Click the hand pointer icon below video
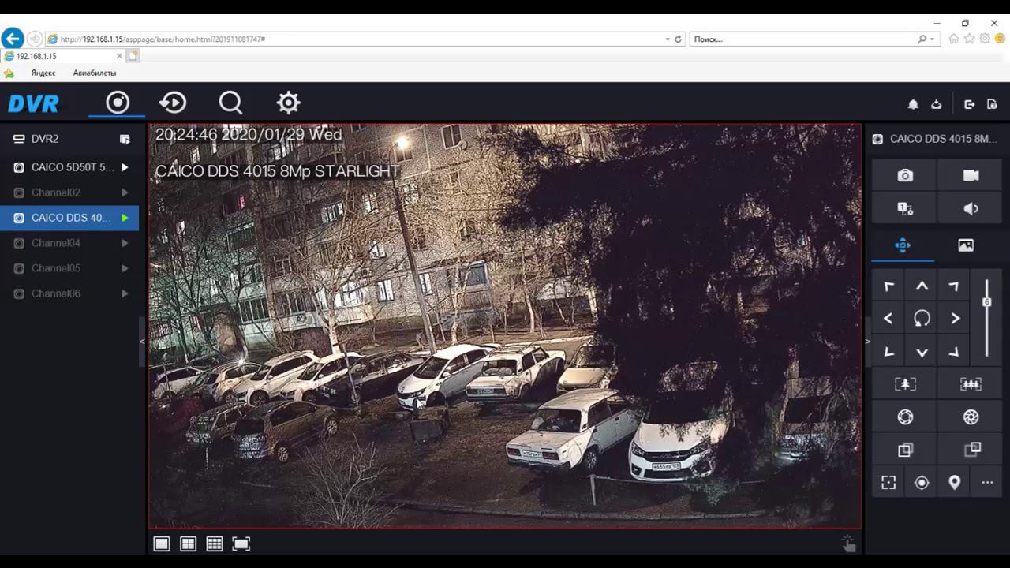Screen dimensions: 1010x568 pyautogui.click(x=848, y=544)
